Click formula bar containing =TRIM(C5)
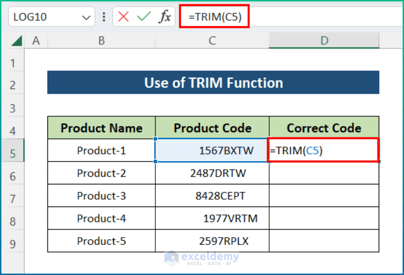The width and height of the screenshot is (404, 275). click(x=291, y=16)
